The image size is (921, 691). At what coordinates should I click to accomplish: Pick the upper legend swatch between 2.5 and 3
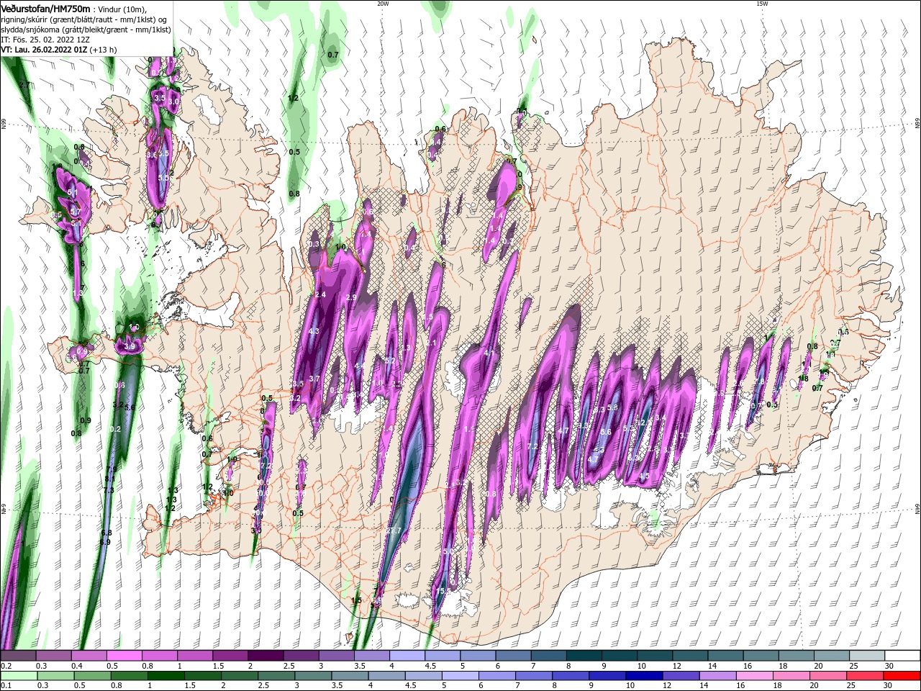301,656
